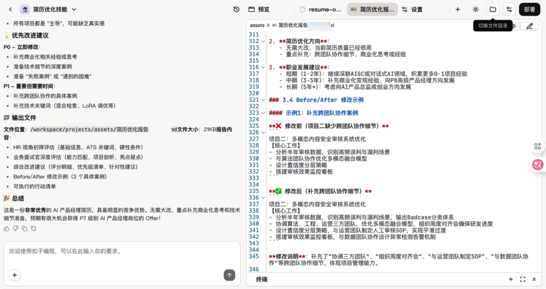546x289 pixels.
Task: Click the 部署 deploy button
Action: [529, 9]
